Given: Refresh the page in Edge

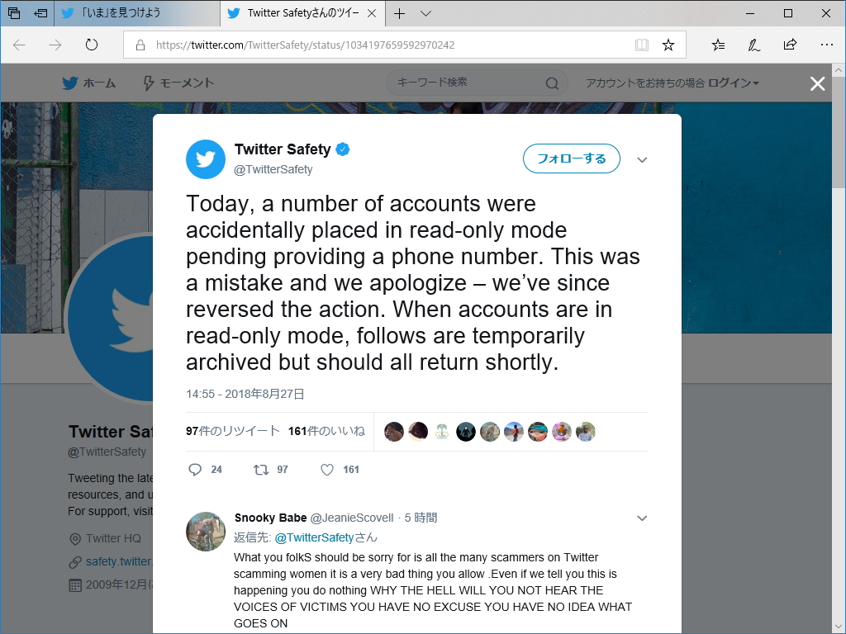Looking at the screenshot, I should pyautogui.click(x=92, y=45).
